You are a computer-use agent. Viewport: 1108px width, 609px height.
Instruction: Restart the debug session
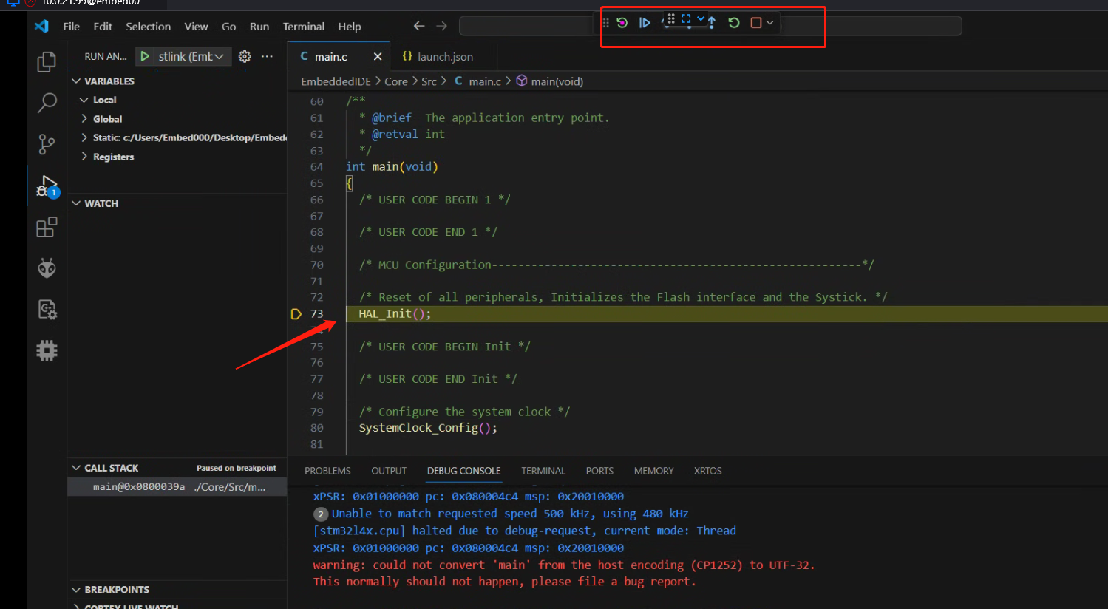pyautogui.click(x=734, y=23)
